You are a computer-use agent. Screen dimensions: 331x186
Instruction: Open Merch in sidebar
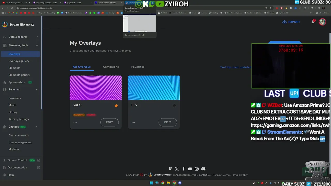[12, 105]
